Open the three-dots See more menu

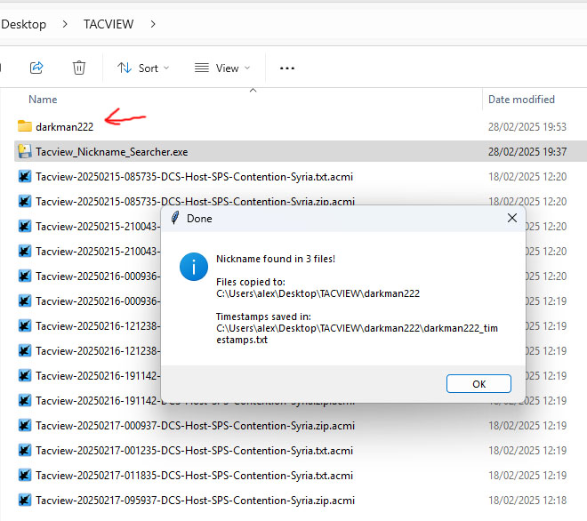[x=287, y=68]
